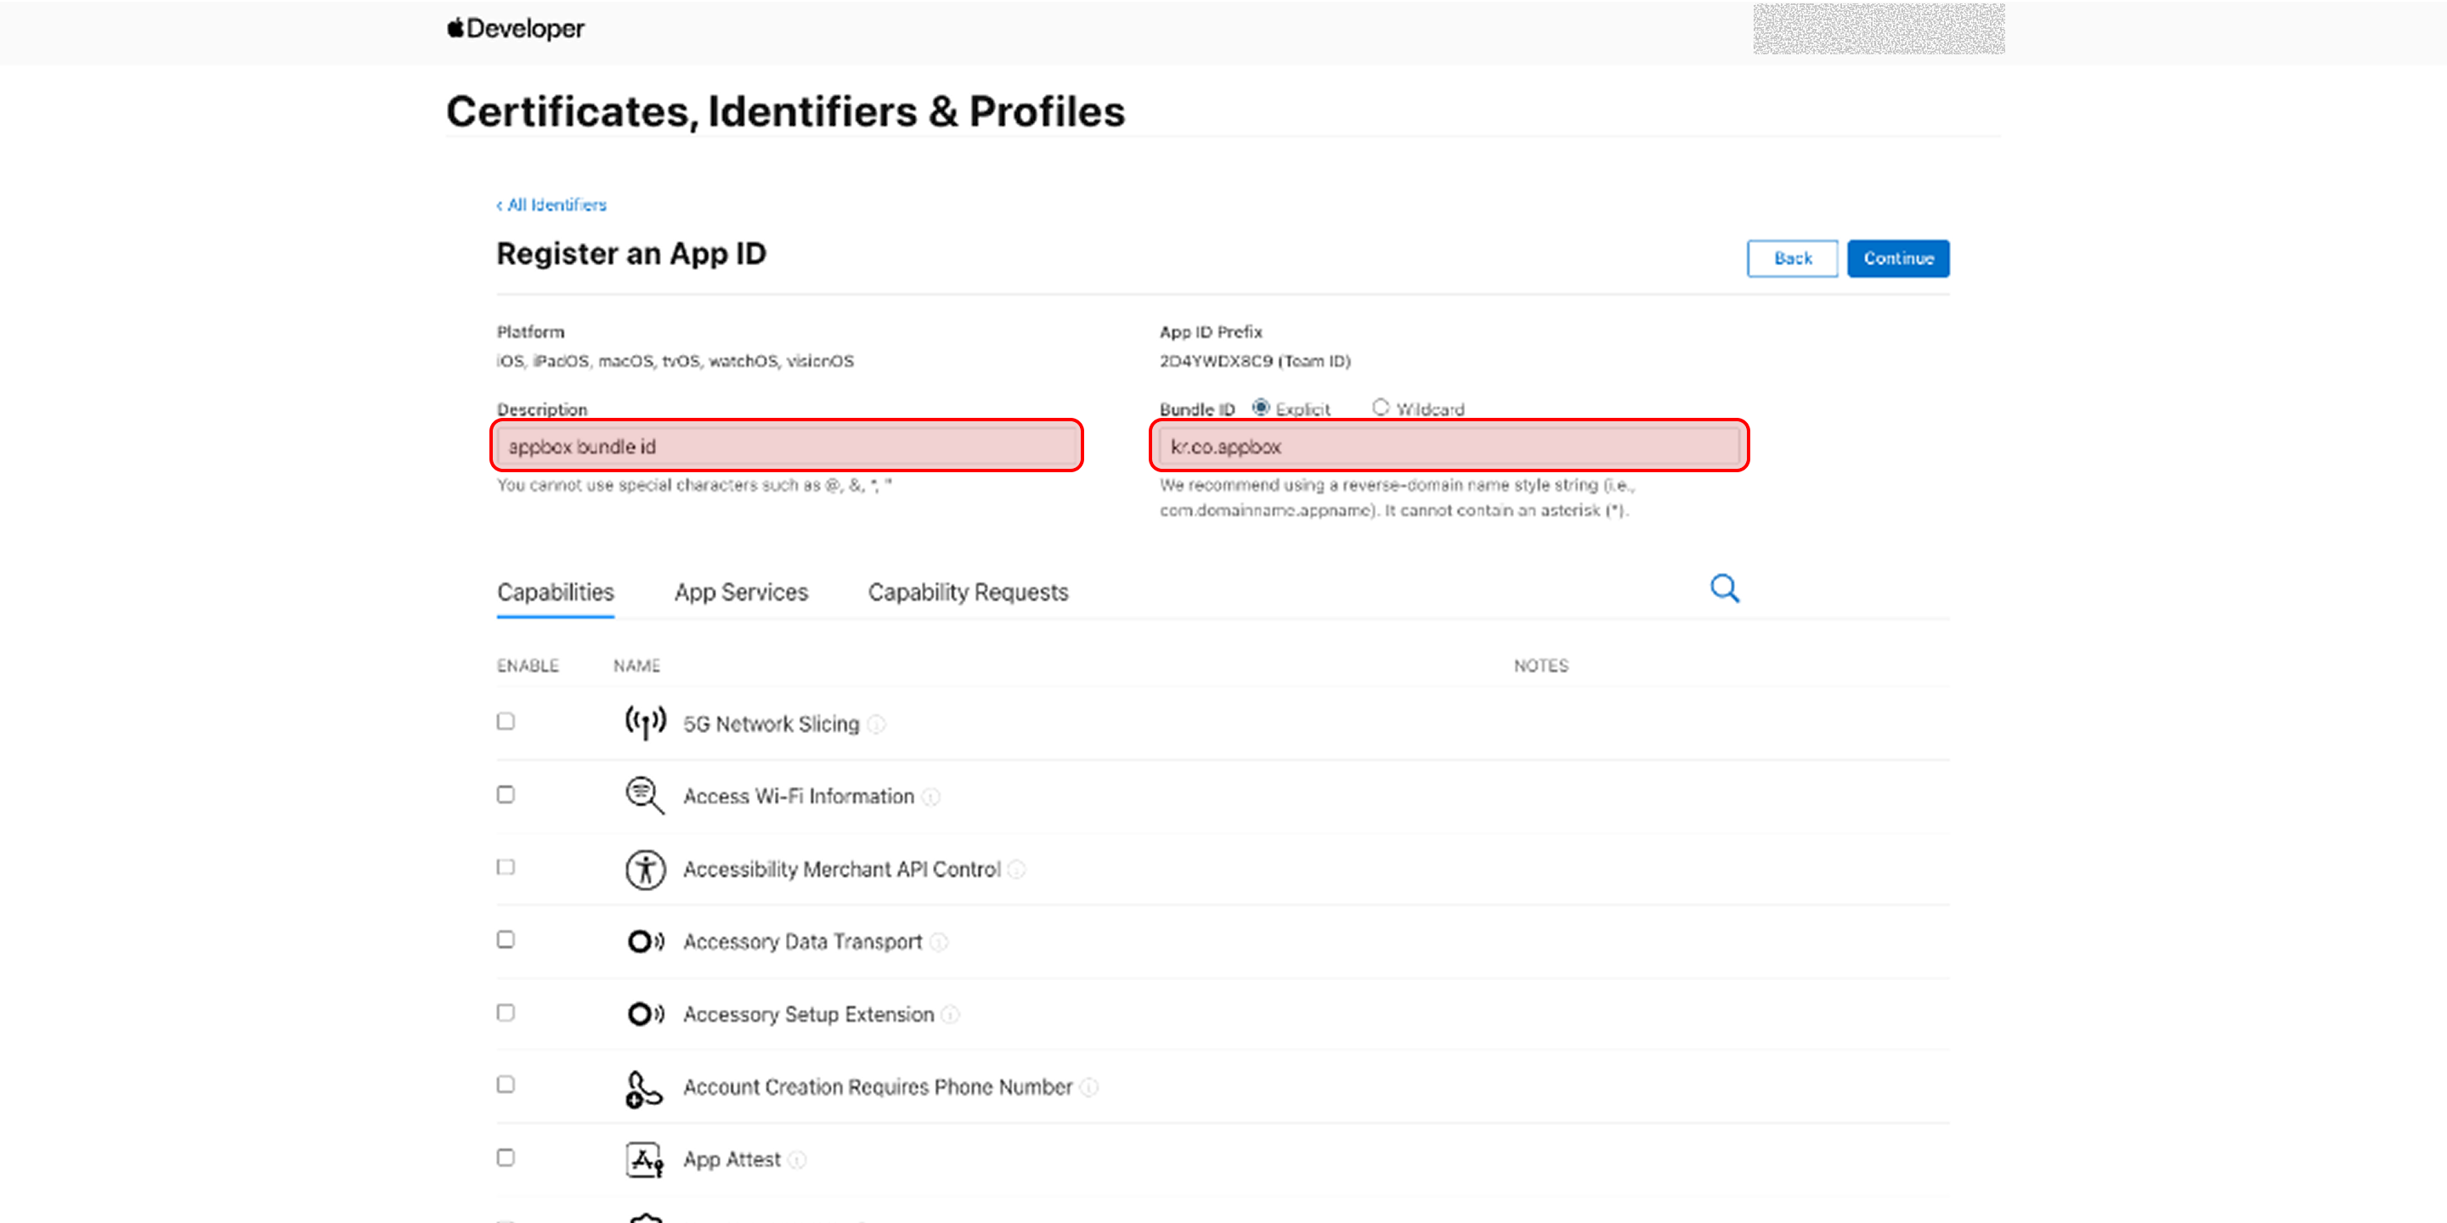2447x1223 pixels.
Task: Click the Access Wi-Fi Information label
Action: tap(799, 797)
